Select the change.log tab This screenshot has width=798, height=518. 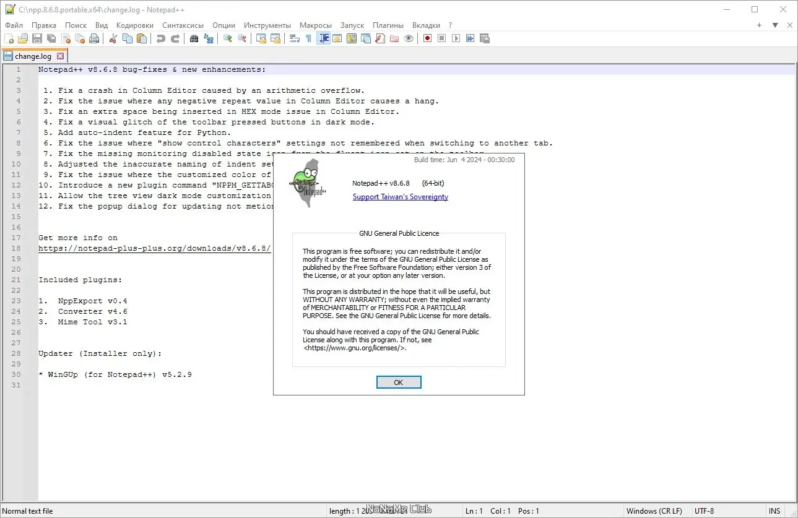click(33, 56)
